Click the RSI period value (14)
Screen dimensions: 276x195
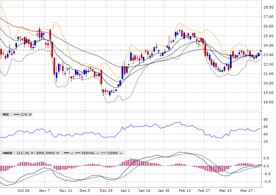pyautogui.click(x=24, y=115)
